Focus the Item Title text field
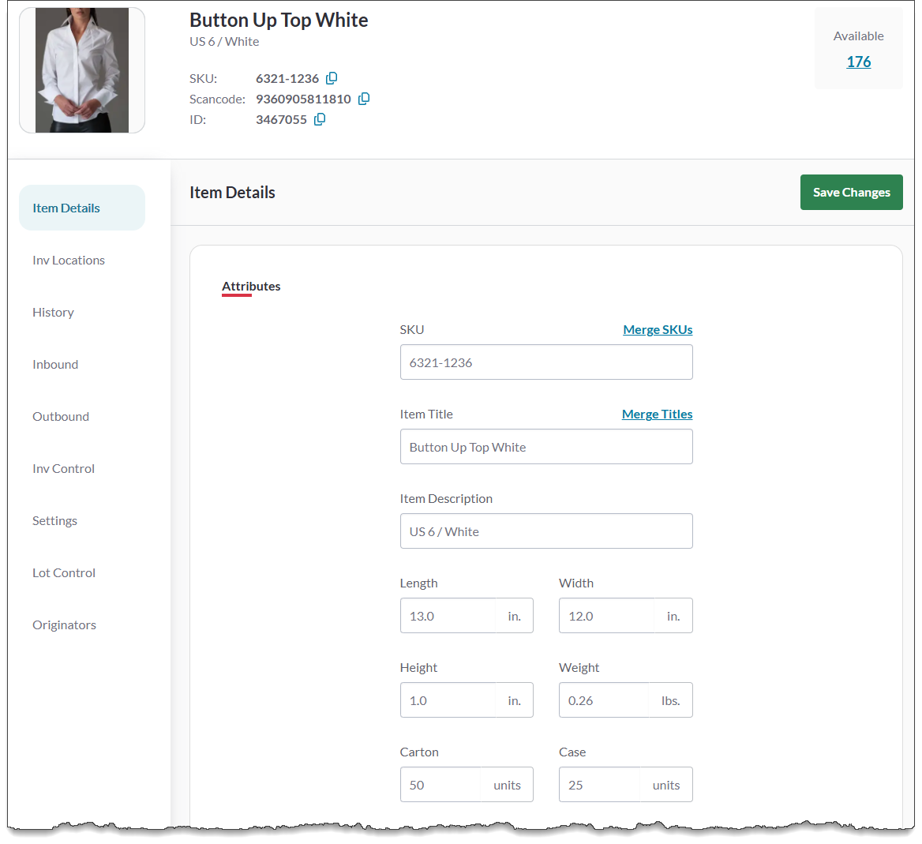 click(x=545, y=447)
